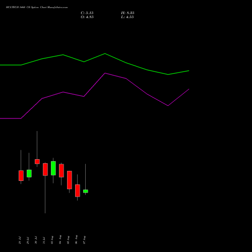The image size is (252, 252).
Task: Select the low value L: 4.55
Action: point(127,17)
